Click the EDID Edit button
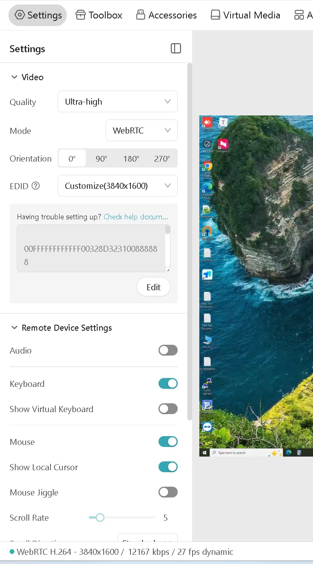The width and height of the screenshot is (313, 564). (153, 287)
